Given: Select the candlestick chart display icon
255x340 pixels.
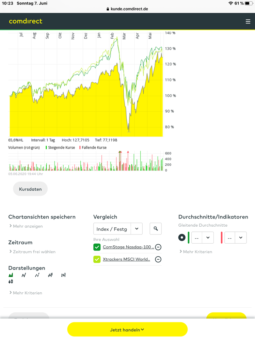Looking at the screenshot, I should (11, 281).
